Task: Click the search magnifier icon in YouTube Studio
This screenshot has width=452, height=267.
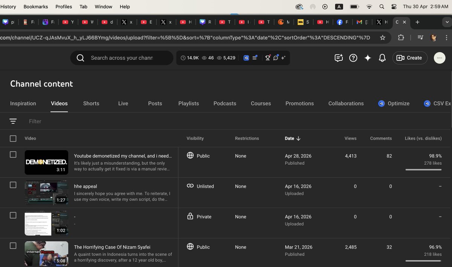Action: click(80, 58)
